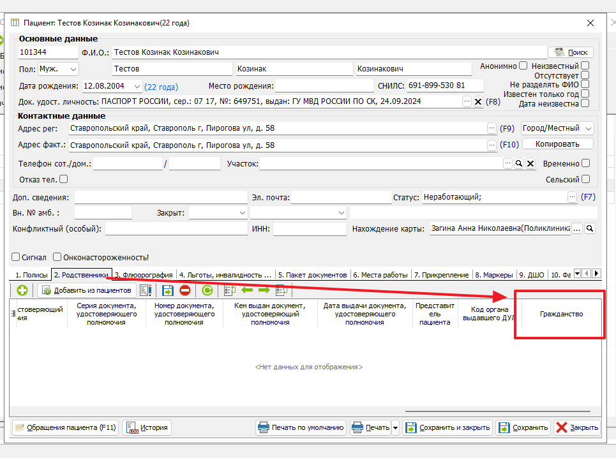Click the Поиск button

571,52
